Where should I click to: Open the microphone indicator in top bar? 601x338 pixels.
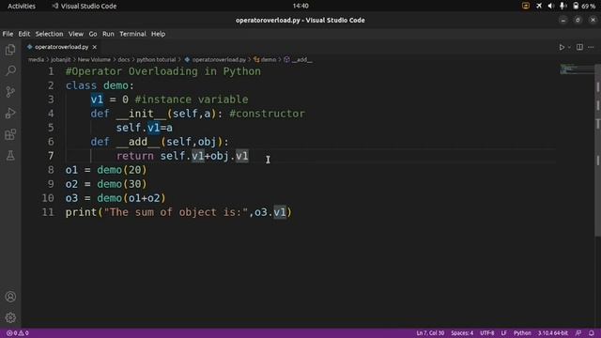pos(562,6)
